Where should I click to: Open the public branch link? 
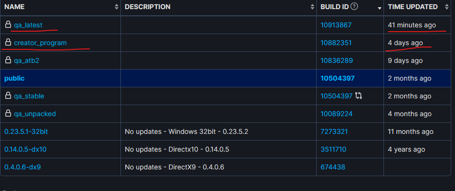(14, 78)
